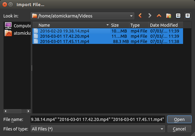Sort by Date Modified column header

tap(166, 25)
